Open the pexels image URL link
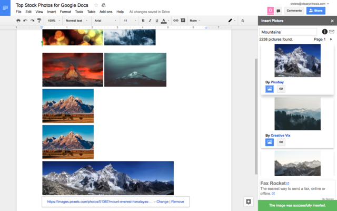The width and height of the screenshot is (337, 211). [x=100, y=202]
